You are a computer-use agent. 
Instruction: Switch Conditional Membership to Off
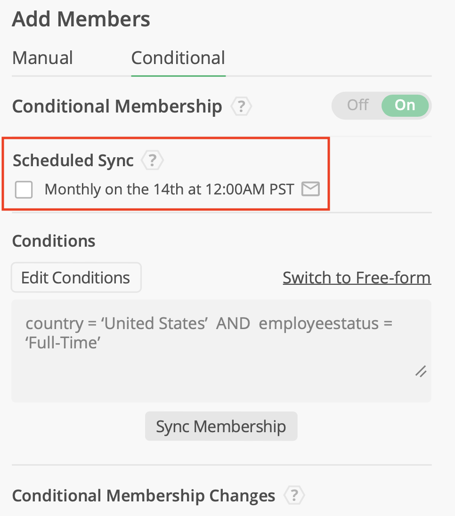(x=357, y=105)
